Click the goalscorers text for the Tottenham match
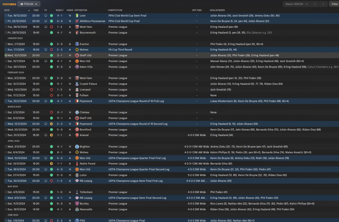The width and height of the screenshot is (339, 222). point(219,192)
